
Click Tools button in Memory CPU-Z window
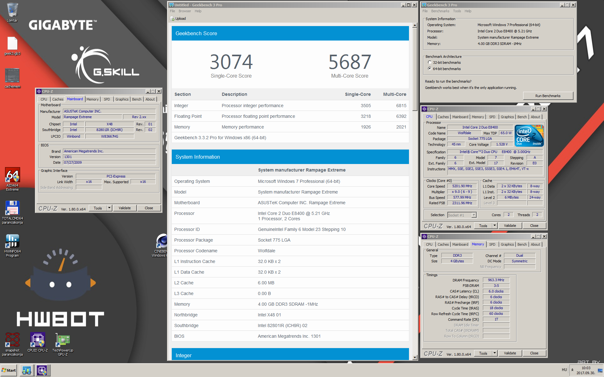point(483,353)
